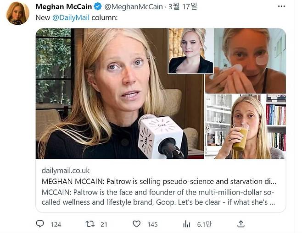
Task: Click the photo of woman drinking juice
Action: point(245,126)
